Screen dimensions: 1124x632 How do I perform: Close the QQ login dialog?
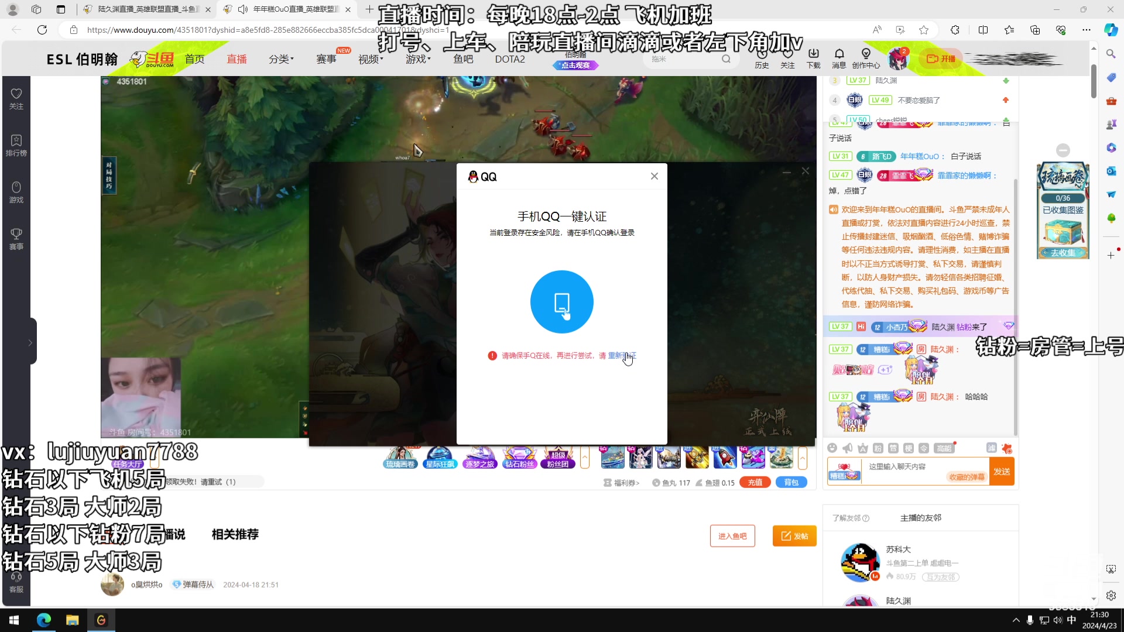[x=654, y=176]
